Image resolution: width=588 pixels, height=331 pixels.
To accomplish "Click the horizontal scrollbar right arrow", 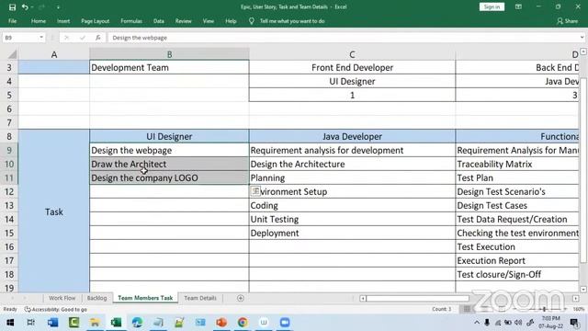I will 576,298.
